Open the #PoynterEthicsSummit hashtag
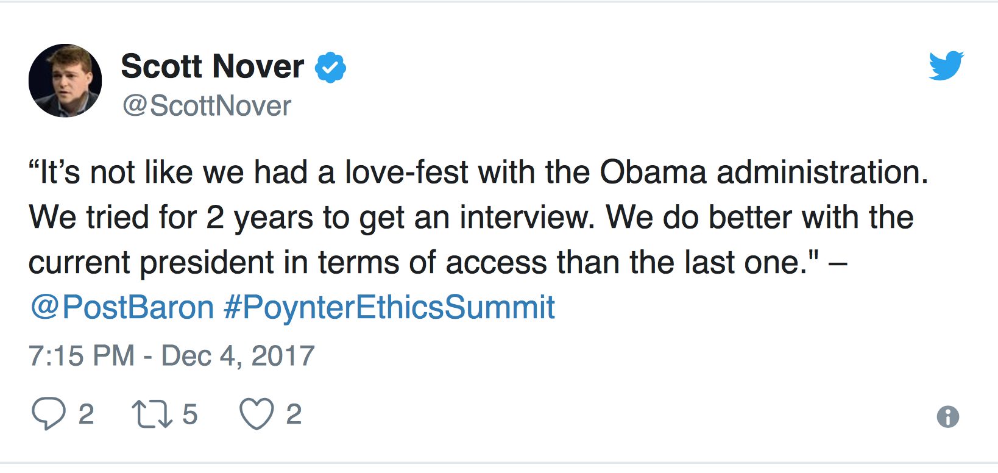This screenshot has width=998, height=473. 389,307
